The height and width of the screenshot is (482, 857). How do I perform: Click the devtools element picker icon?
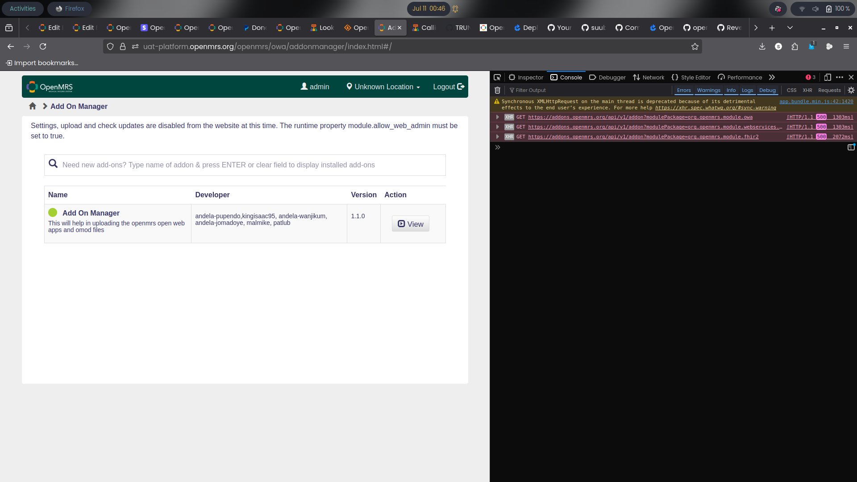497,77
